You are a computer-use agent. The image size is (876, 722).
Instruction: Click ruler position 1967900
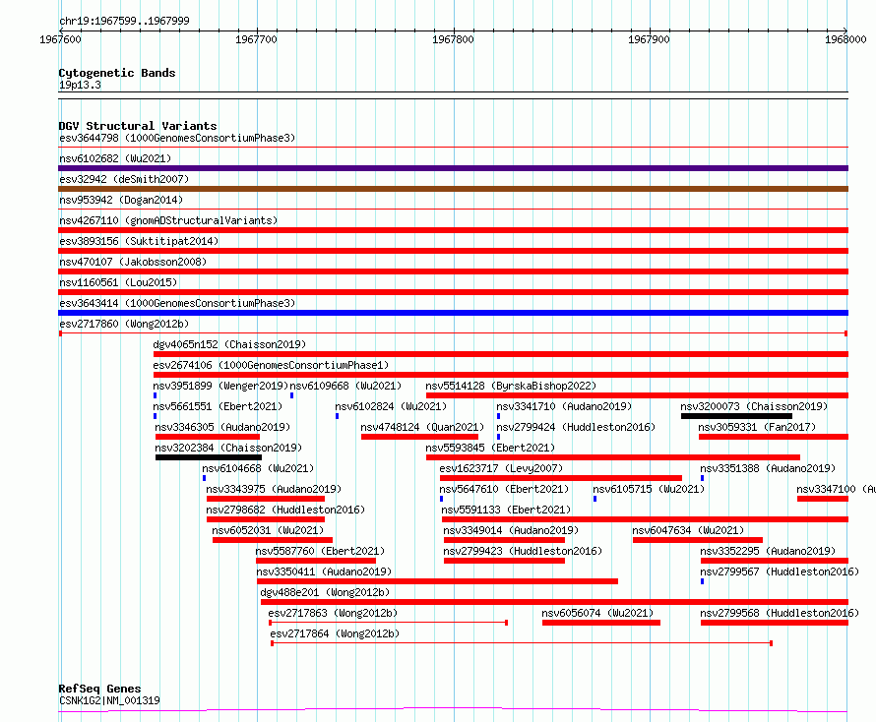click(x=649, y=39)
